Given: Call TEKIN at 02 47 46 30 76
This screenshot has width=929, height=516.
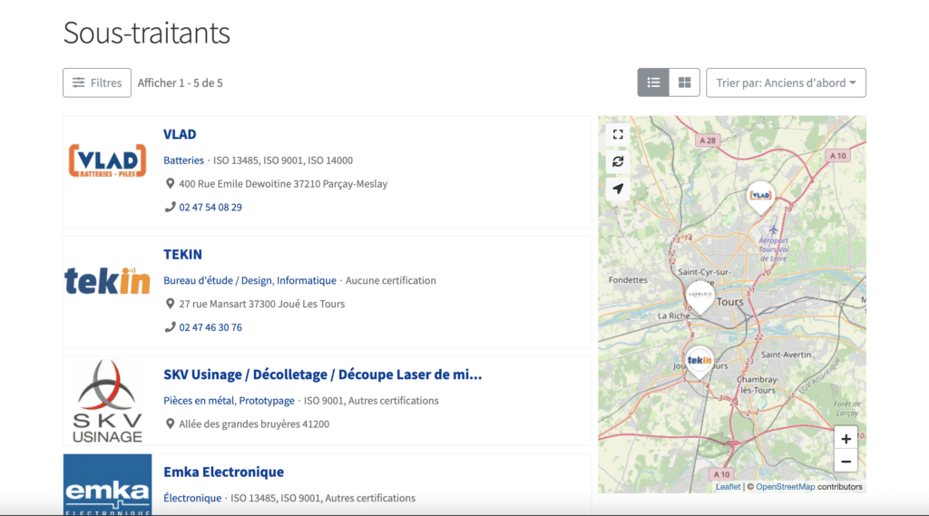Looking at the screenshot, I should [210, 327].
